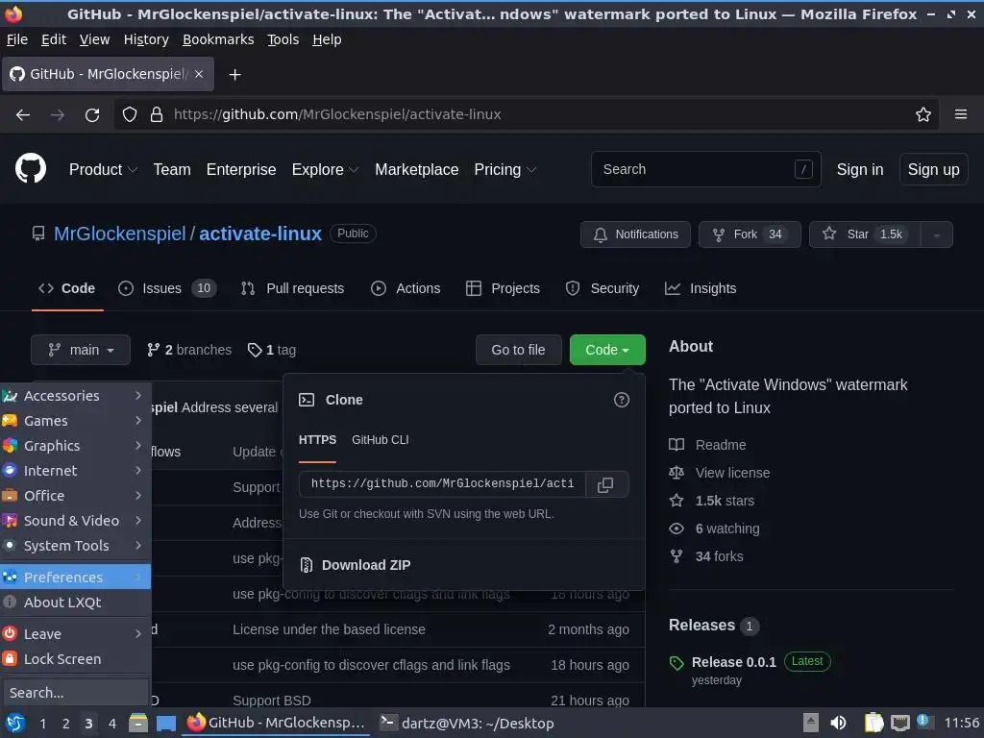Viewport: 984px width, 738px height.
Task: Open the Office application category
Action: point(75,496)
